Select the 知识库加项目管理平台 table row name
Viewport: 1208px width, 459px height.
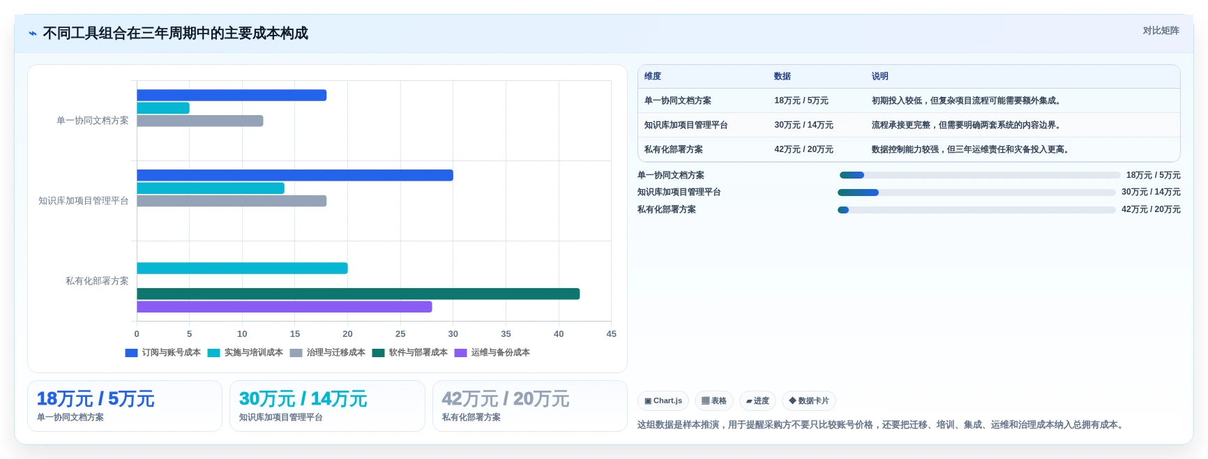[x=686, y=126]
